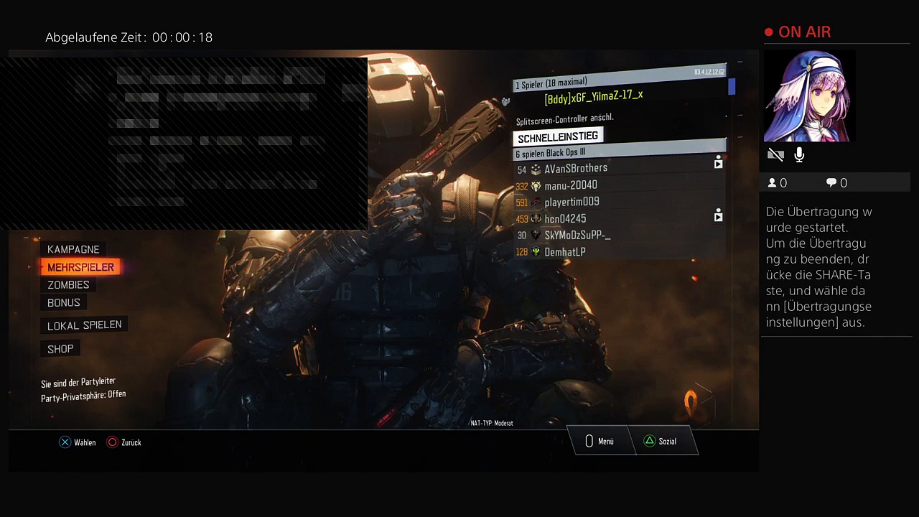The image size is (919, 517).
Task: Select the highlighted MEHRSPIELER option
Action: [x=80, y=267]
